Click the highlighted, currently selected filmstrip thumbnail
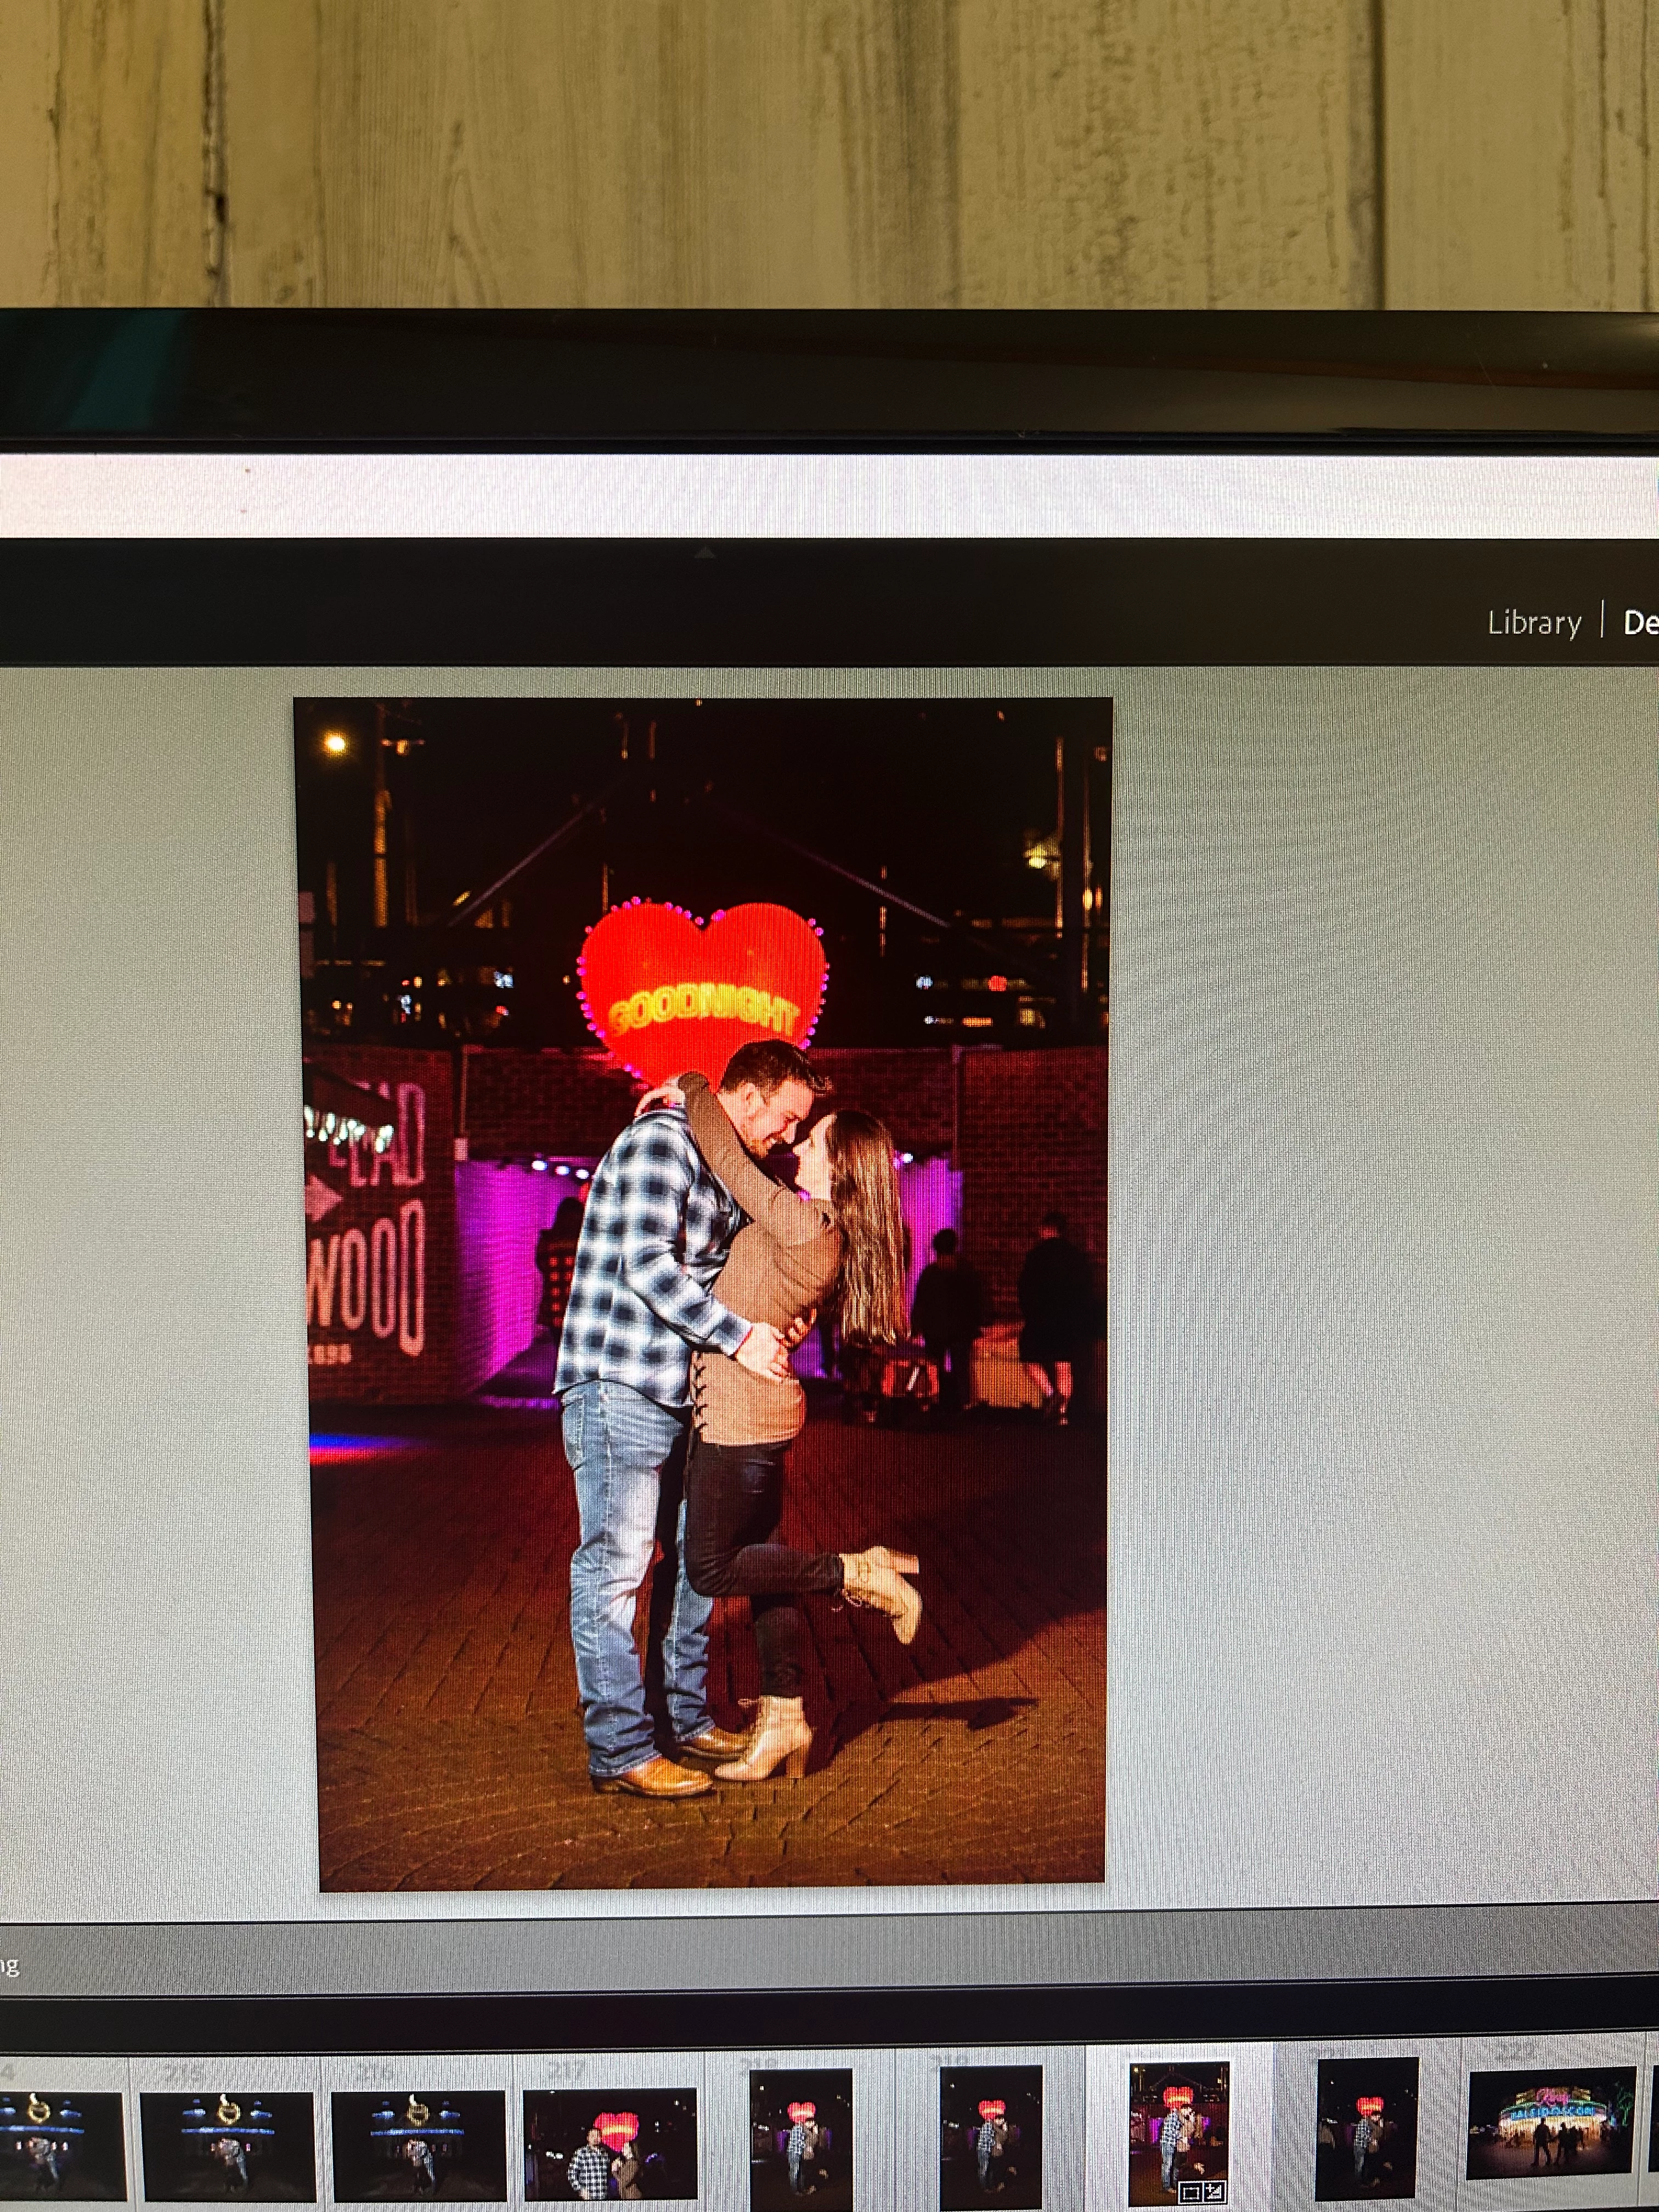The height and width of the screenshot is (2212, 1659). pos(1178,2130)
